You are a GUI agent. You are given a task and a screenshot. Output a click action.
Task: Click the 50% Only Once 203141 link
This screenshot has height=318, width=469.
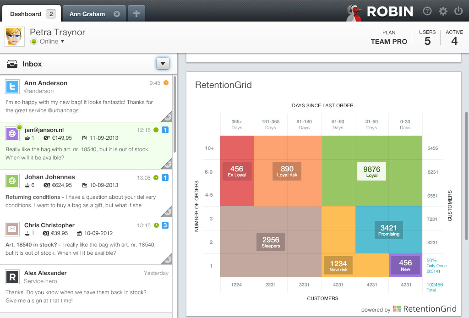click(436, 266)
